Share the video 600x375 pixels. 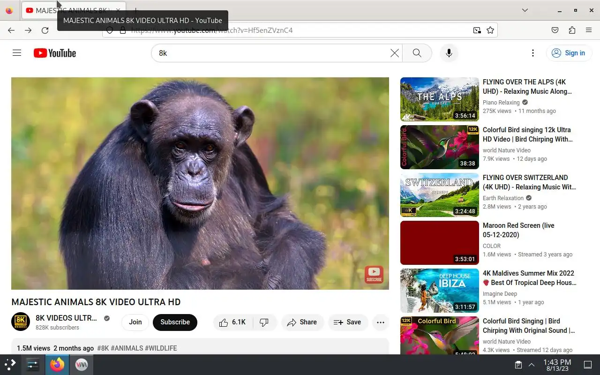[x=302, y=322]
